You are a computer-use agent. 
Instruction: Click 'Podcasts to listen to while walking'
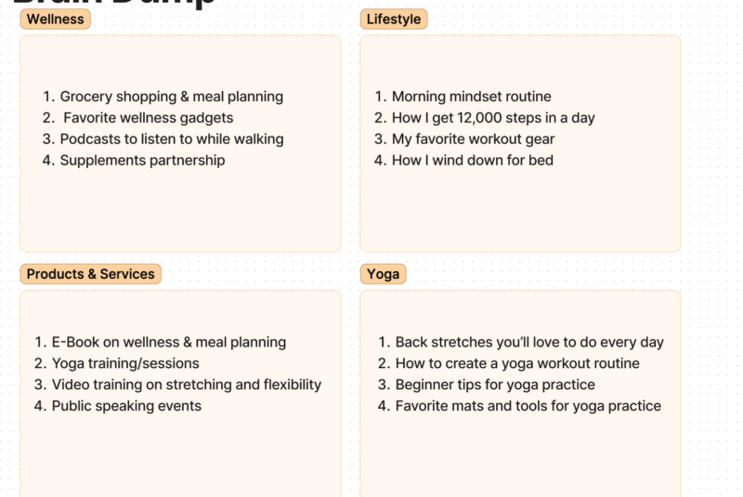point(172,138)
